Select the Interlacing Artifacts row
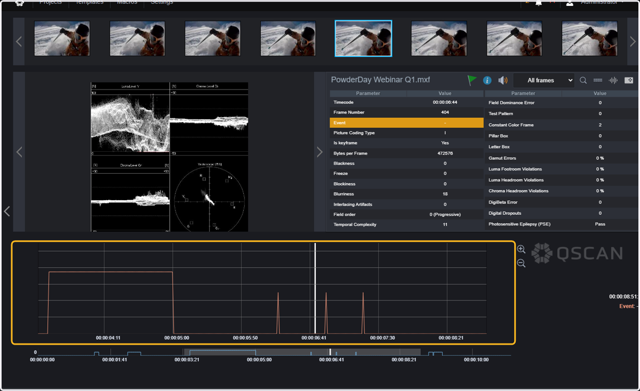 (406, 205)
